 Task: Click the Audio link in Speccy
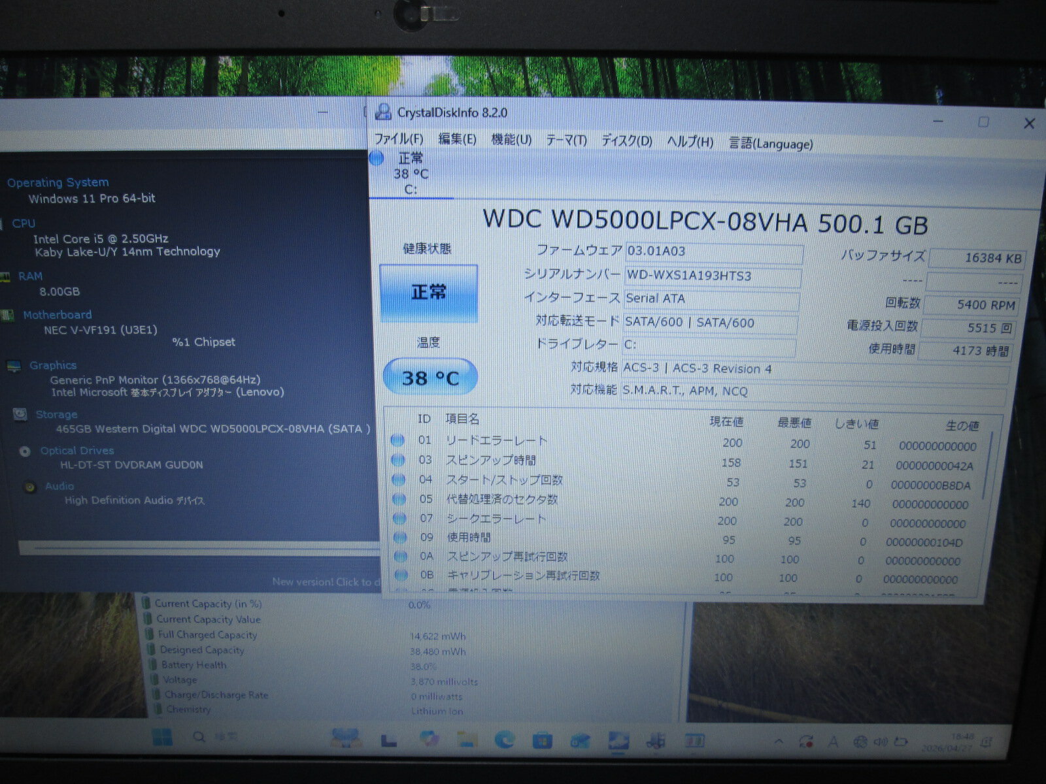point(59,486)
